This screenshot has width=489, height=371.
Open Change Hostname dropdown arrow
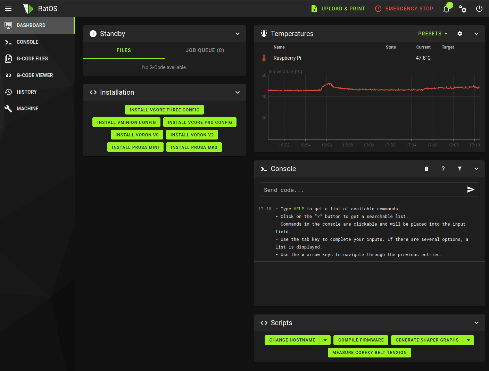(325, 340)
